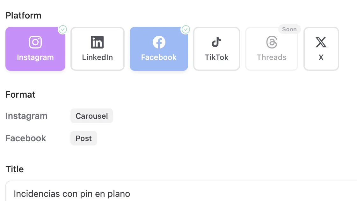
Task: Click the X logo icon
Action: (321, 42)
